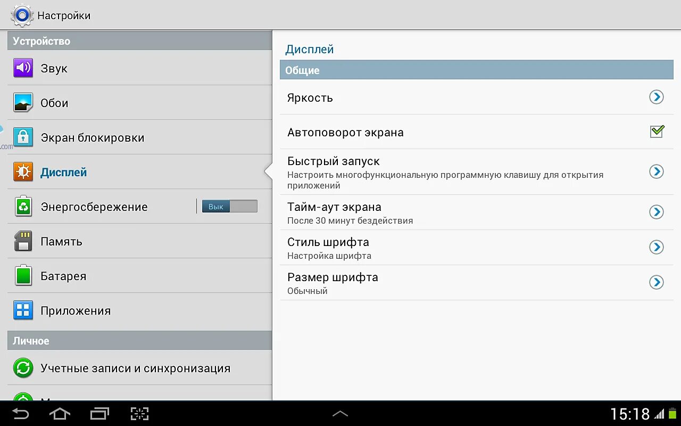
Task: Tap the screenshot capture icon in navigation bar
Action: [139, 414]
